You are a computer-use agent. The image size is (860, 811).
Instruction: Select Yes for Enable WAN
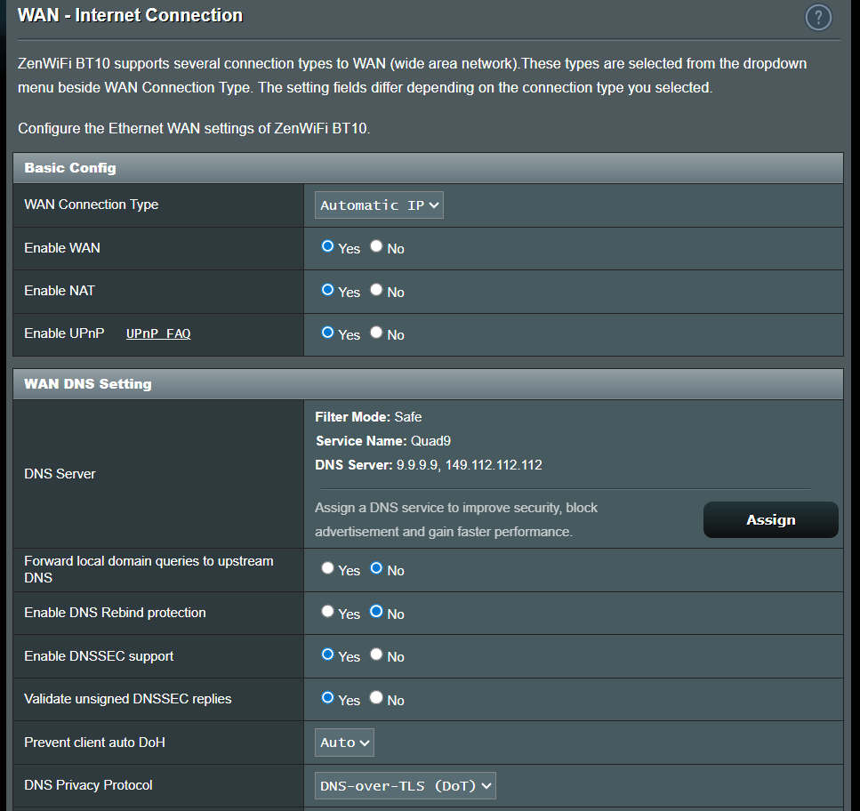(x=327, y=247)
